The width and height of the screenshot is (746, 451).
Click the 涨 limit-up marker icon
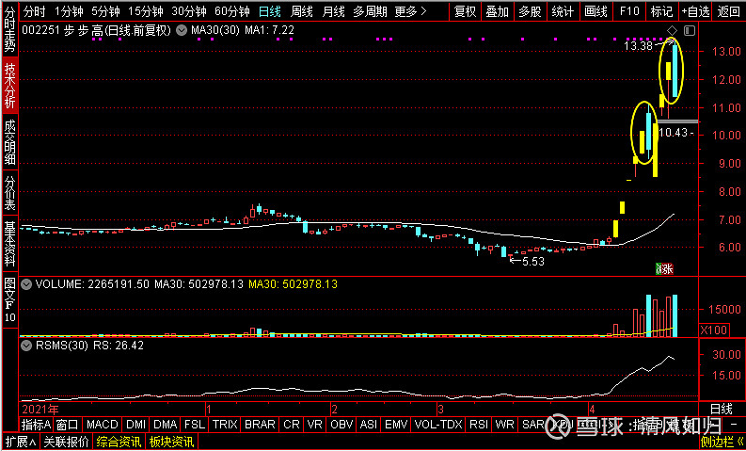664,268
